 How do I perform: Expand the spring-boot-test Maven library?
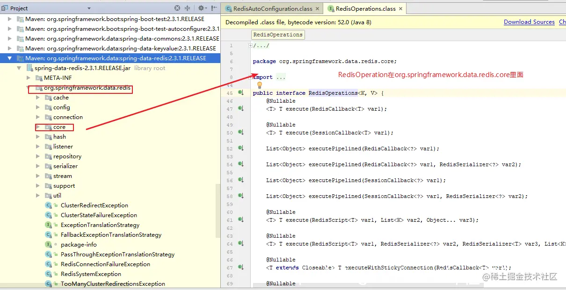[10, 19]
